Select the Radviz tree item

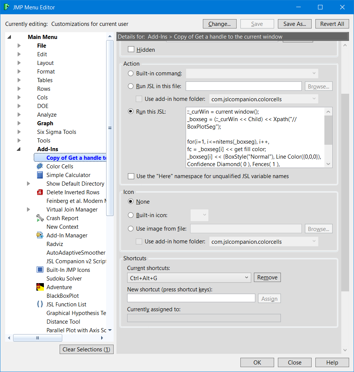click(55, 244)
